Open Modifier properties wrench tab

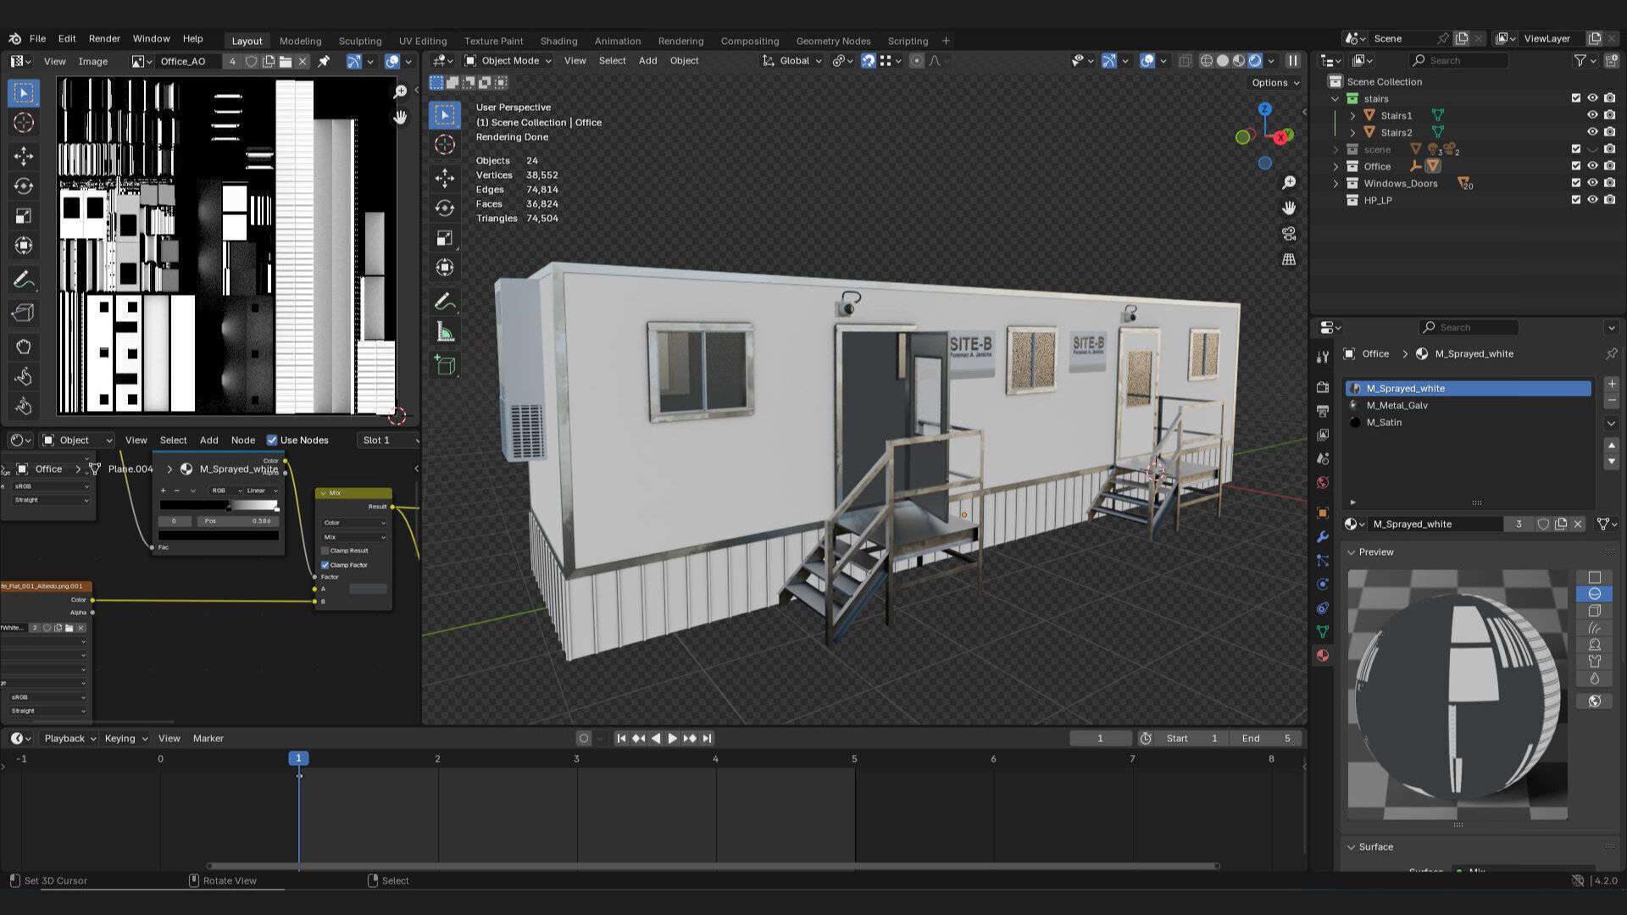(1322, 536)
